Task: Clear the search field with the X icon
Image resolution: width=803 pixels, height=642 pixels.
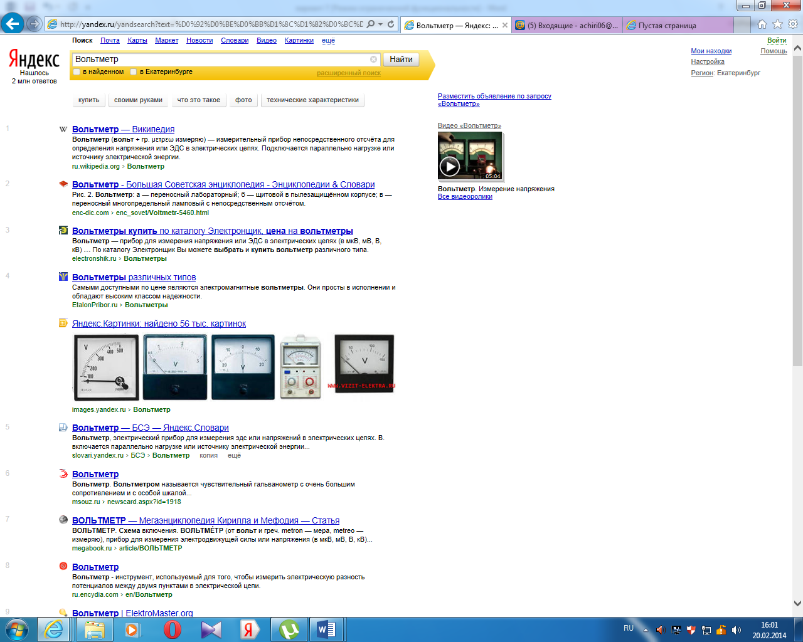Action: click(x=374, y=59)
